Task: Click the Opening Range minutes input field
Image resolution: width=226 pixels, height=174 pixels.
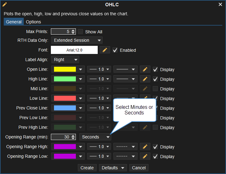Action: click(x=61, y=137)
